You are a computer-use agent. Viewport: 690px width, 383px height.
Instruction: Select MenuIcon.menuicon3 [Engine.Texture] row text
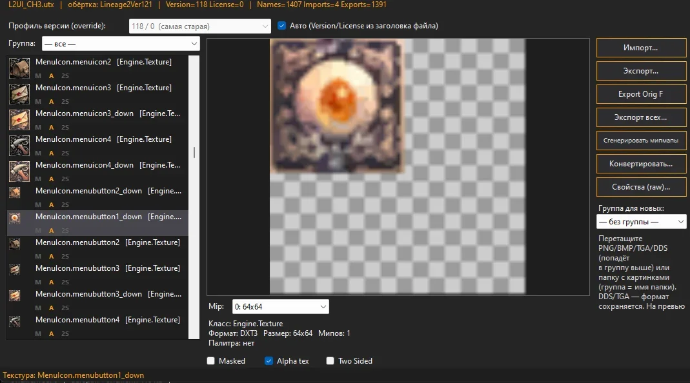[103, 88]
